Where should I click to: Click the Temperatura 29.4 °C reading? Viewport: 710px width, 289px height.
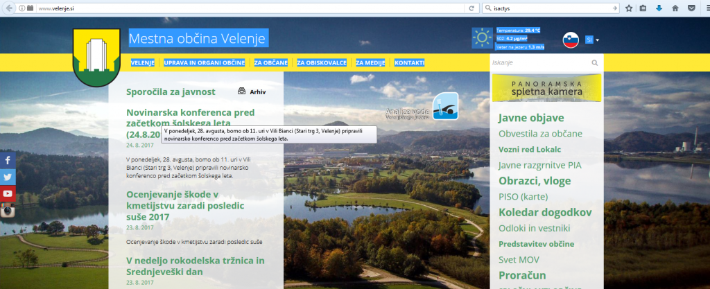[519, 30]
